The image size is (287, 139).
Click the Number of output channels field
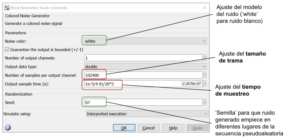[143, 58]
